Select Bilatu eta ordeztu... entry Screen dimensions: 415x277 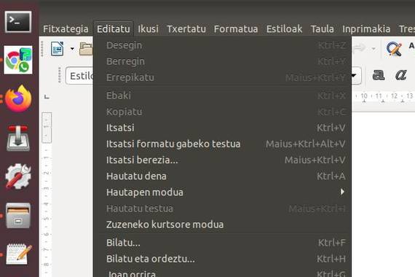pos(222,259)
